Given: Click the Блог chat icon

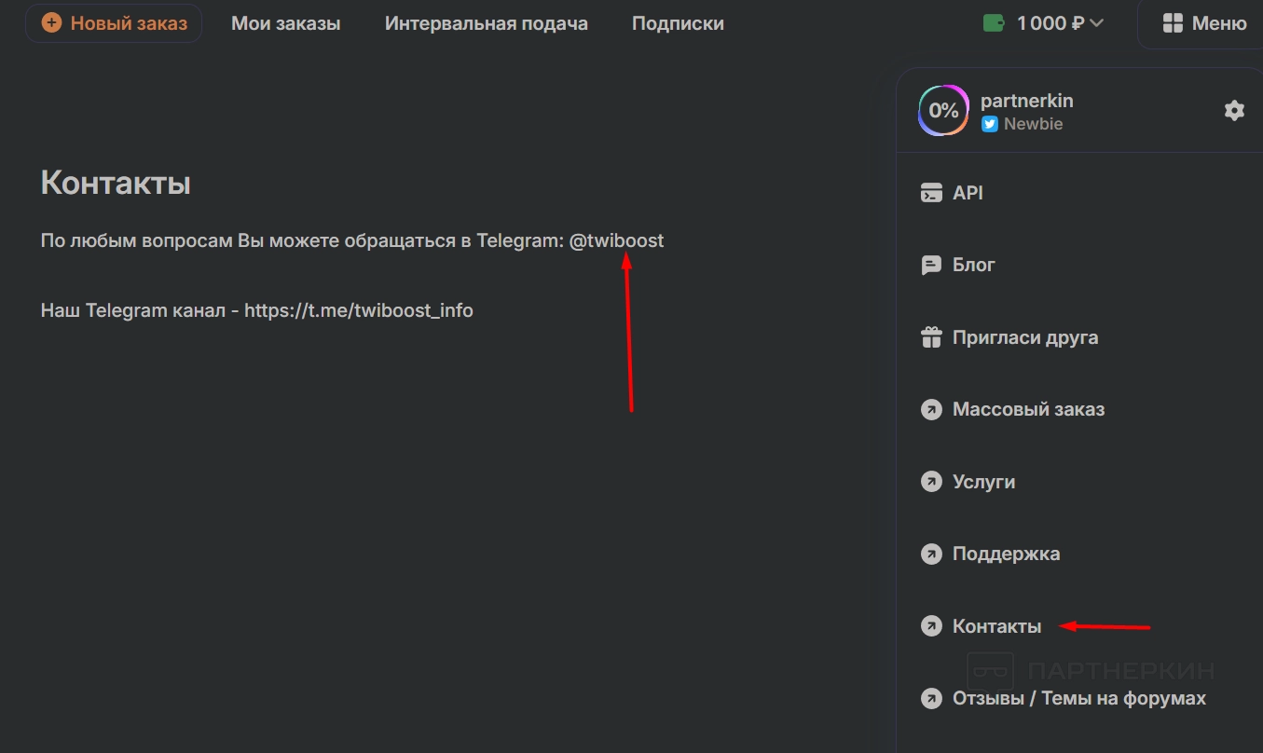Looking at the screenshot, I should (931, 266).
